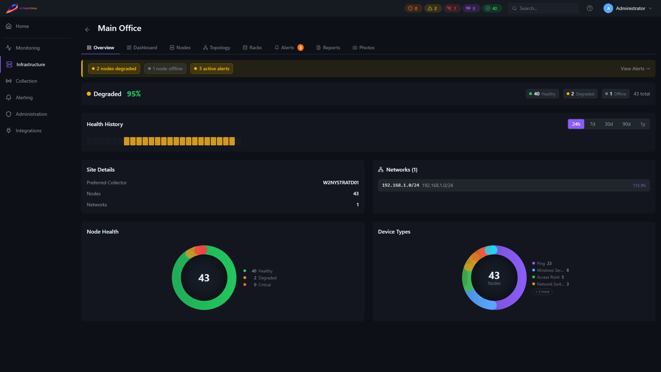Click the 2 nodes degraded chip
Screen dimensions: 661x372
(x=114, y=69)
